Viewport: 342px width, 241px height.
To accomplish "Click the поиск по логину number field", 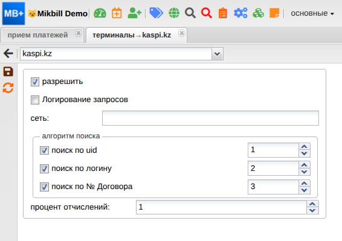I will point(273,169).
